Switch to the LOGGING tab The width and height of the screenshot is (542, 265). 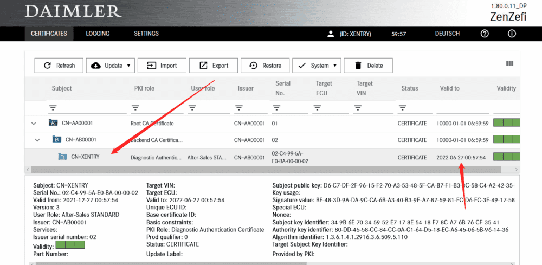click(x=98, y=34)
